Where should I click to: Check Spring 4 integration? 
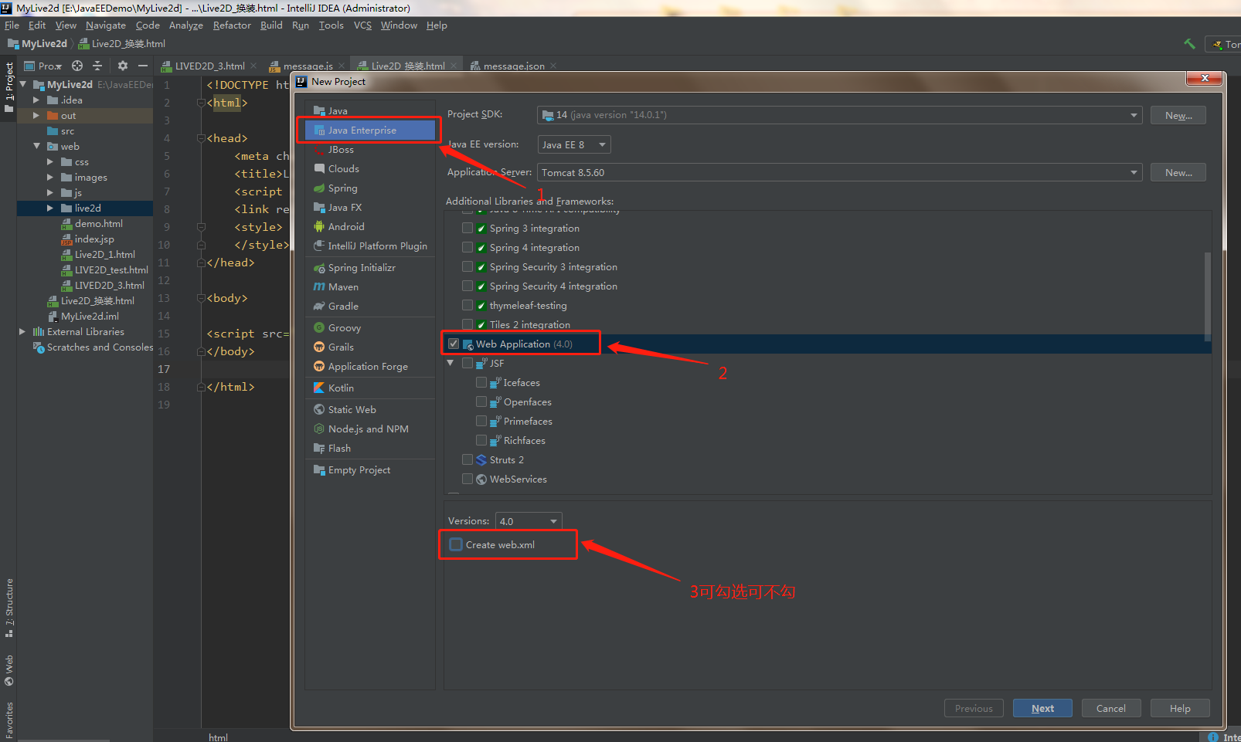[467, 248]
